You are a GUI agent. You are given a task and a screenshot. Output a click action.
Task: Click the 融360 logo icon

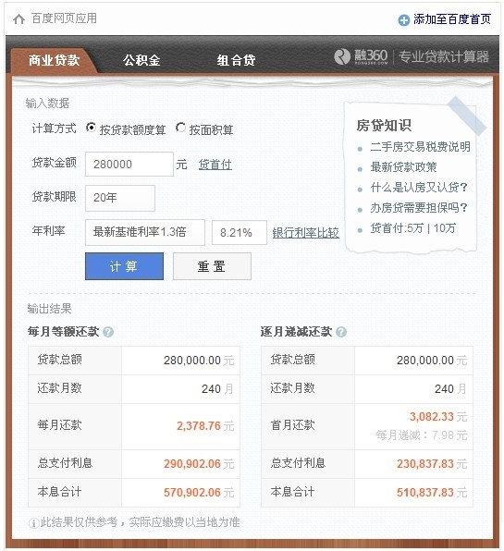(x=342, y=56)
